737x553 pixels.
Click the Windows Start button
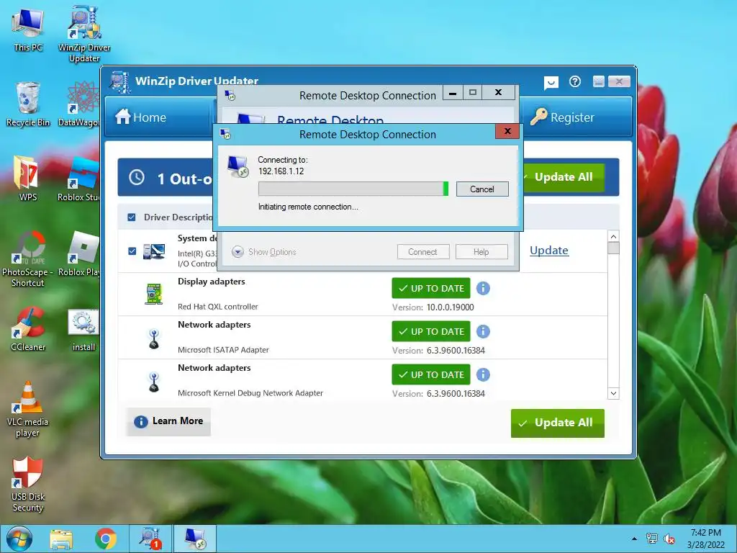(x=19, y=539)
